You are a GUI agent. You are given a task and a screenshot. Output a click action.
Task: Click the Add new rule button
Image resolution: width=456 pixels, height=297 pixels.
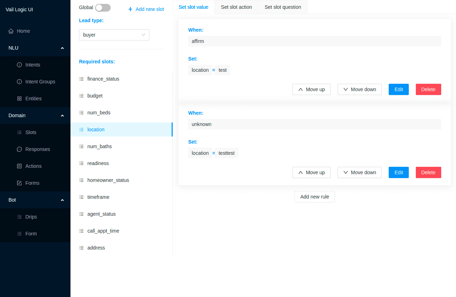pos(314,197)
